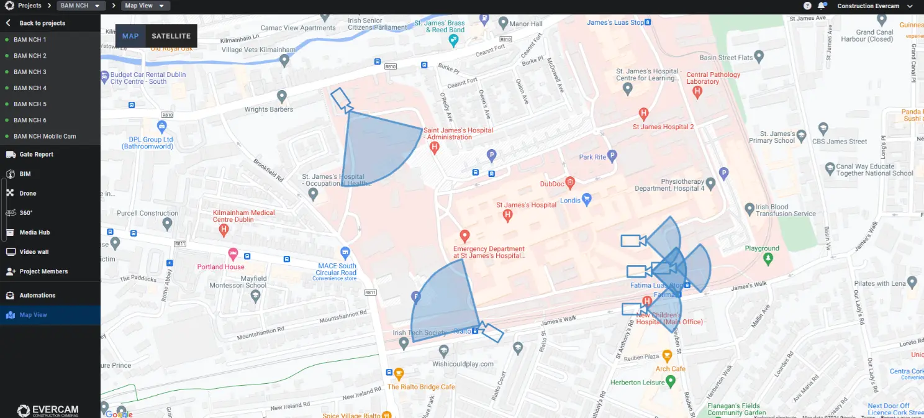Click the Projects breadcrumb link
This screenshot has height=418, width=924.
coord(30,6)
